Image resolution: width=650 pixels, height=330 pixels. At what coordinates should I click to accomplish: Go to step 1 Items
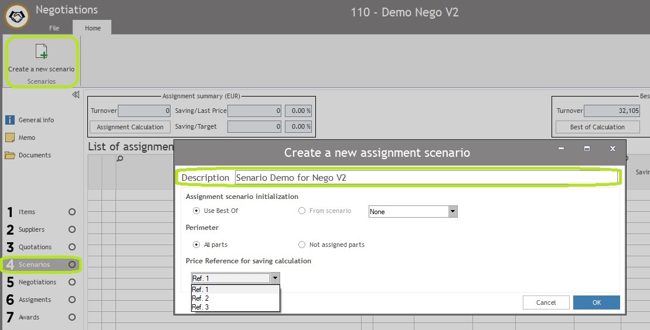27,212
